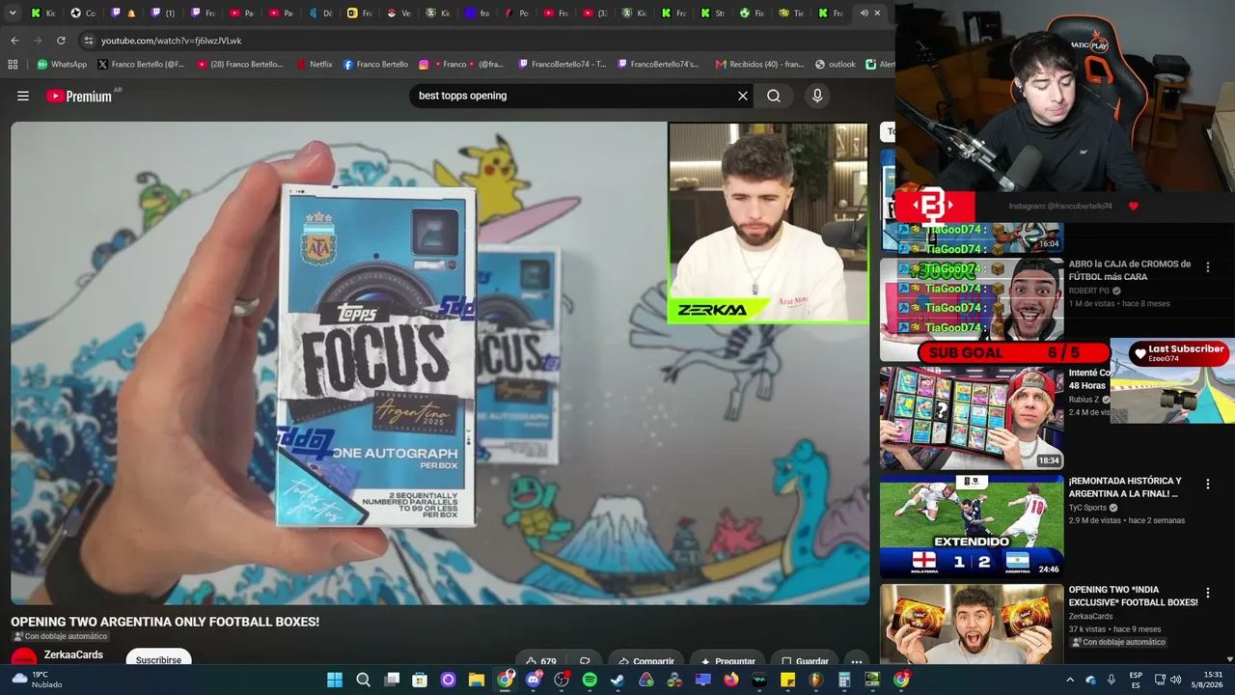Open options menu for ROBERT PG video
This screenshot has height=695, width=1235.
1207,267
